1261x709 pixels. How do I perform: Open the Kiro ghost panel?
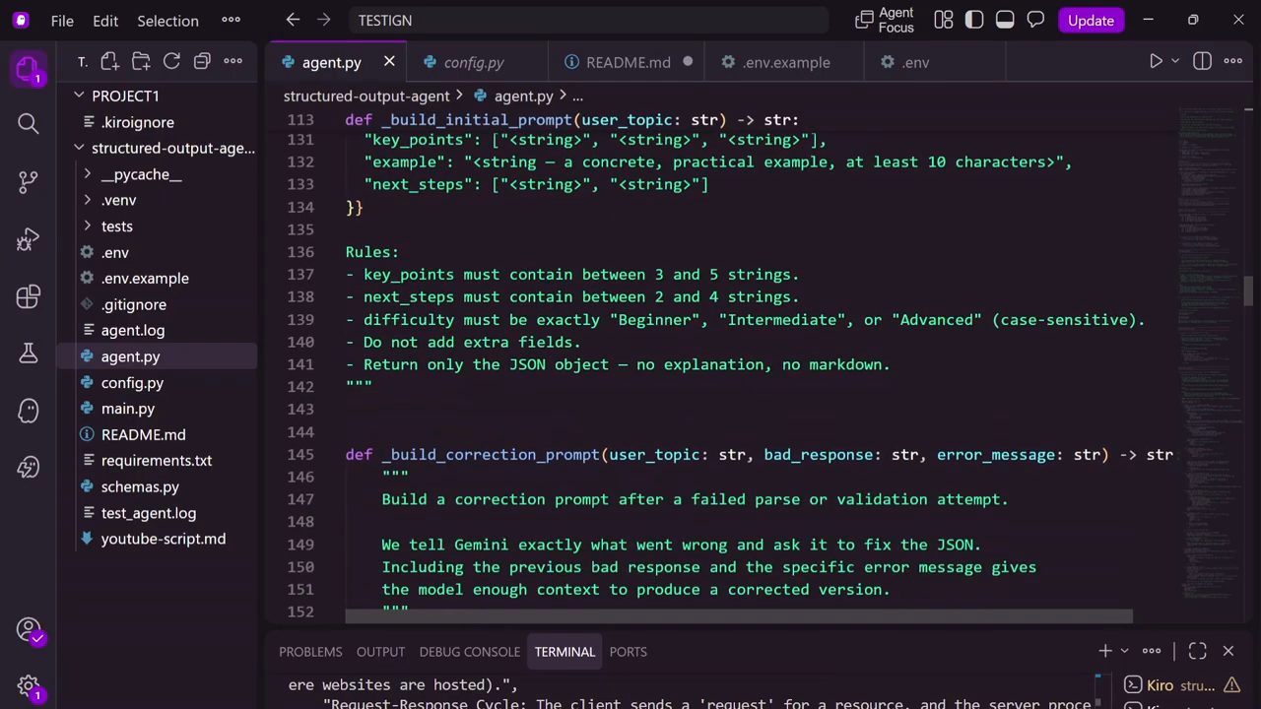click(x=28, y=410)
